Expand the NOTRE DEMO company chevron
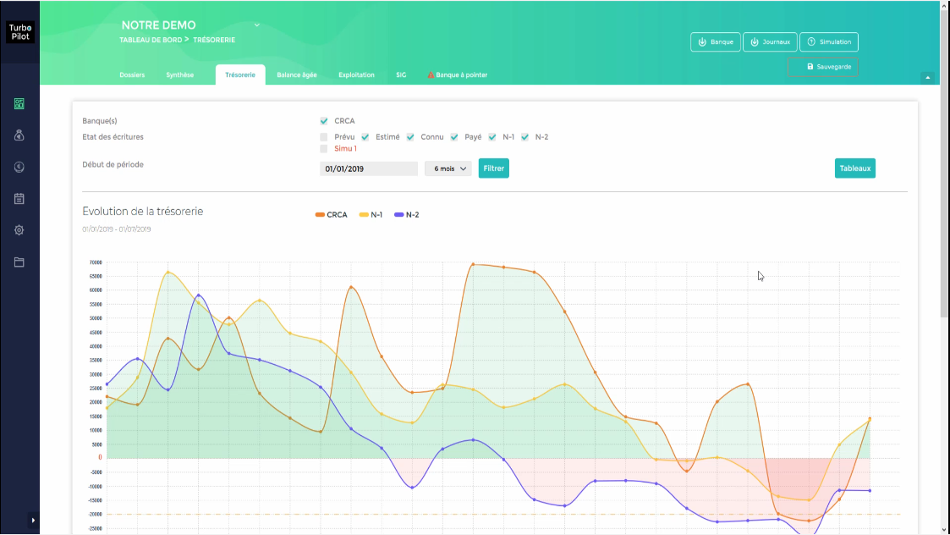950x535 pixels. pos(257,25)
